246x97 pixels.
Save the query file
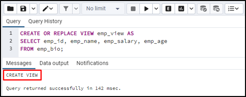[x=23, y=9]
